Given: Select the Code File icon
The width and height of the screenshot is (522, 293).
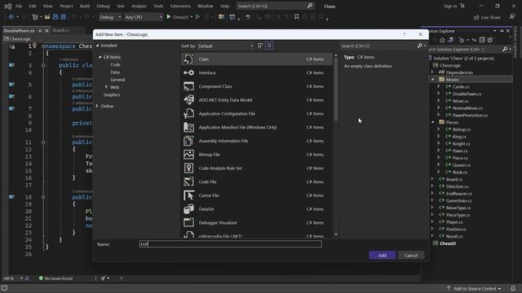Looking at the screenshot, I should 188,181.
